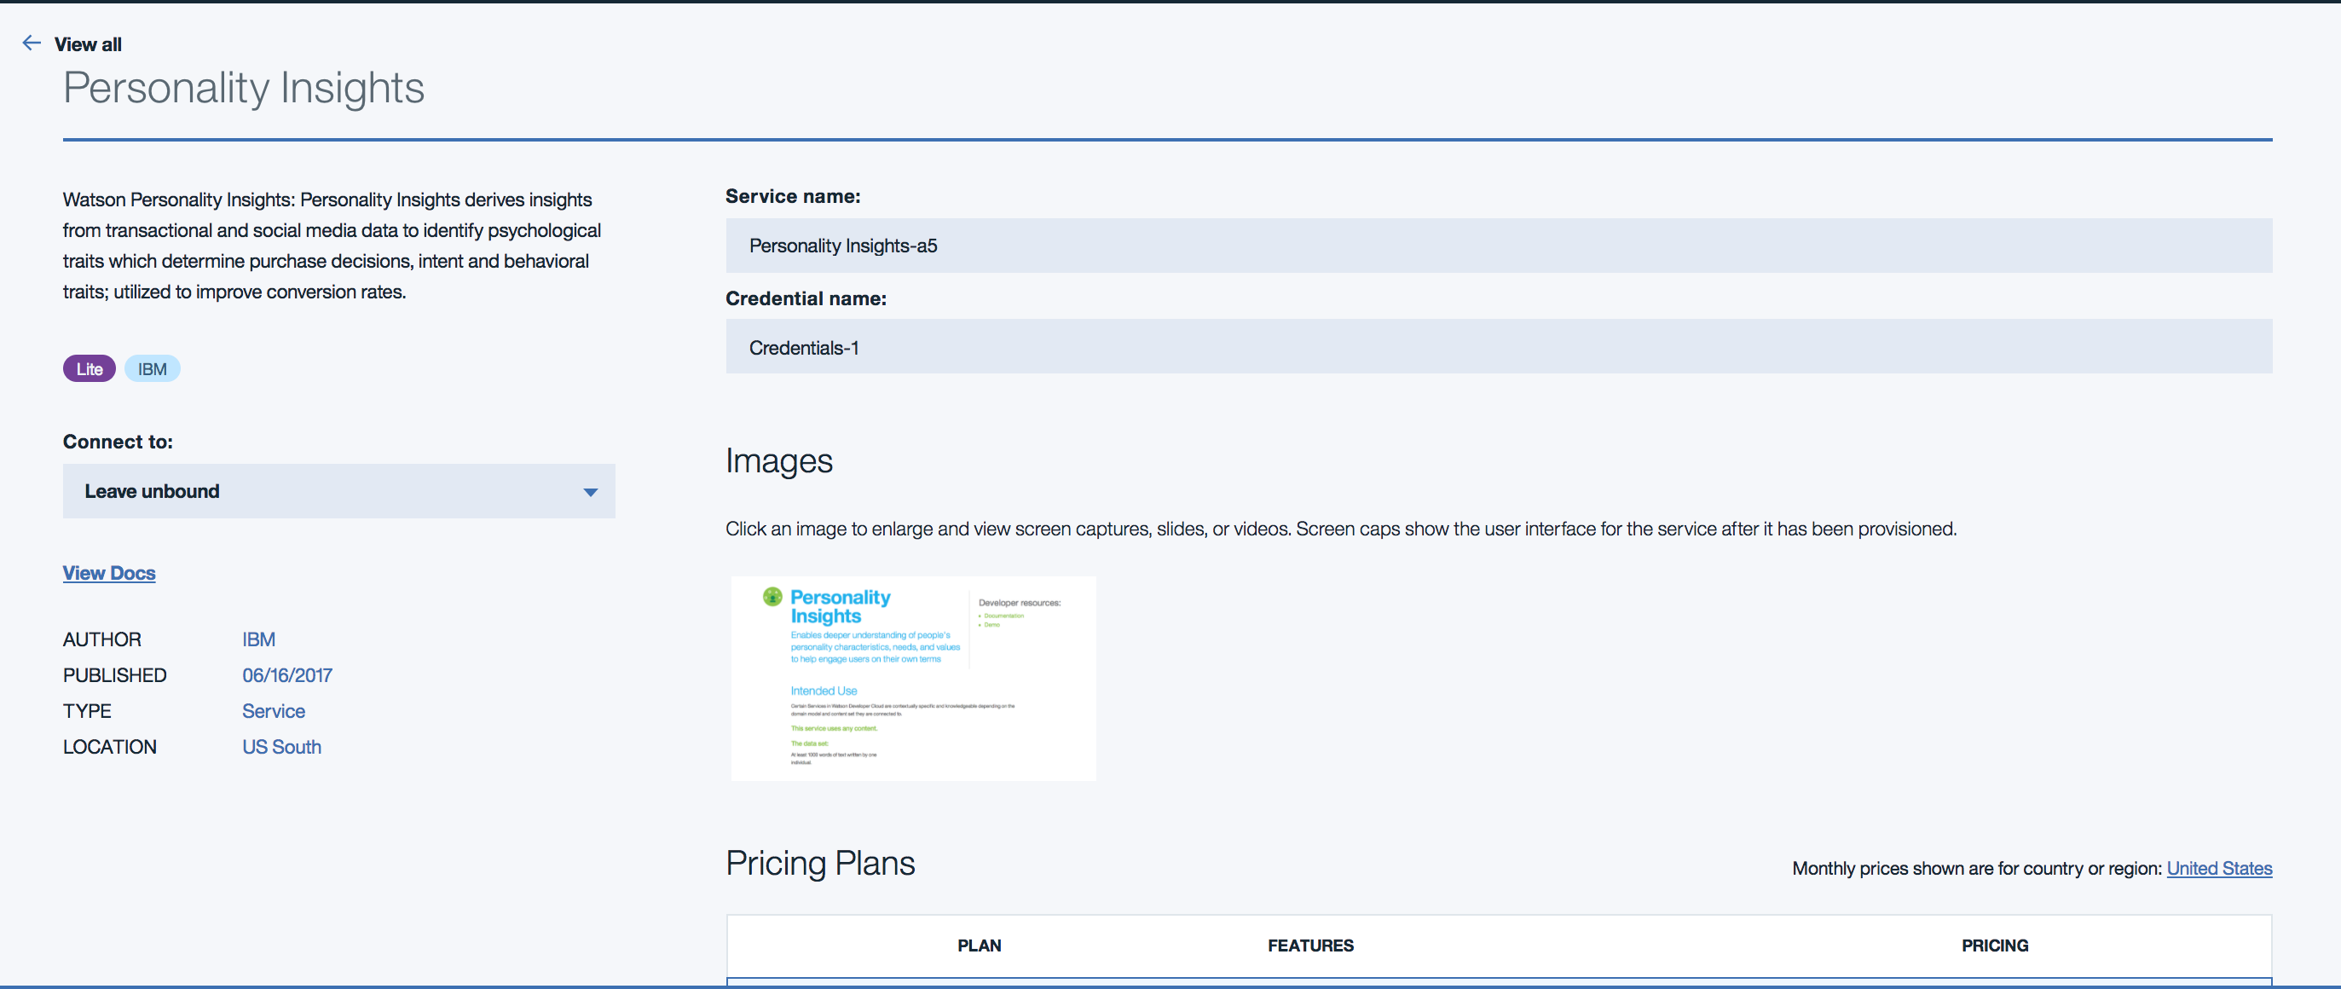Click the Service name: label

coord(793,196)
